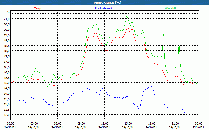Click the 14,5 y-axis value
209x130 pixels.
pyautogui.click(x=7, y=88)
